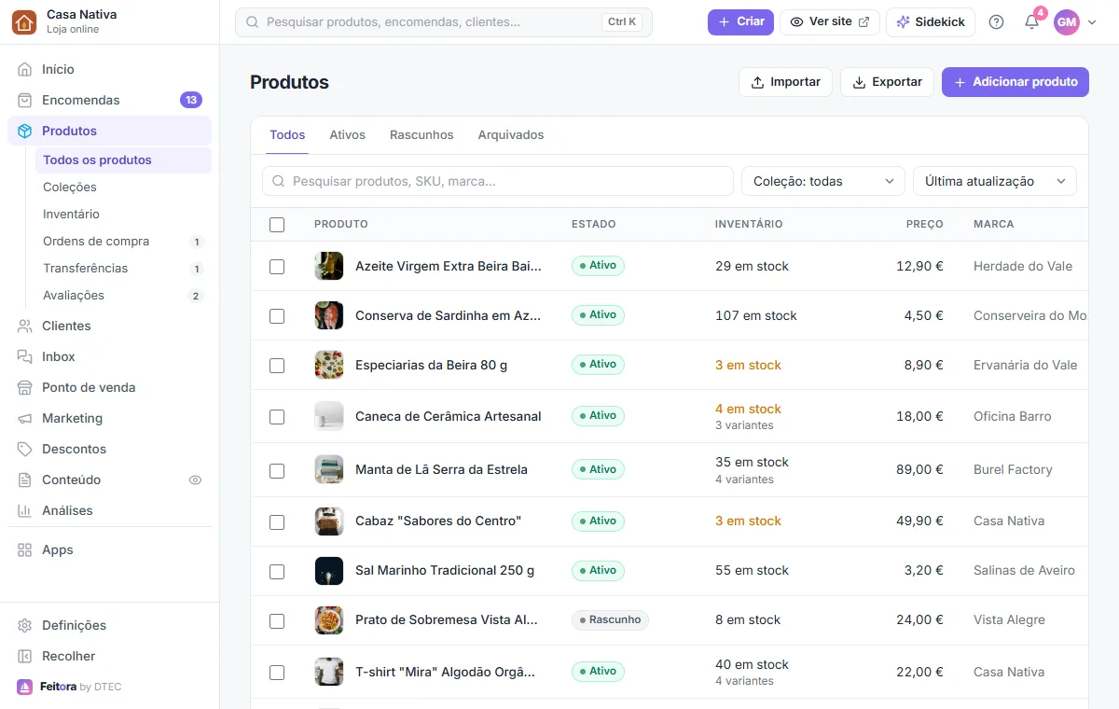Check the Cabaz Sabores do Centro checkbox
The image size is (1119, 709).
277,521
